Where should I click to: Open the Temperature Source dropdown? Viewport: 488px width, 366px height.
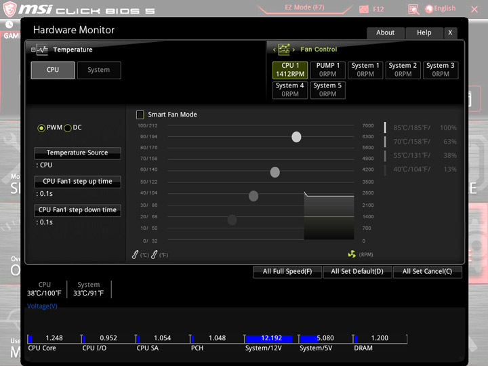pos(77,152)
